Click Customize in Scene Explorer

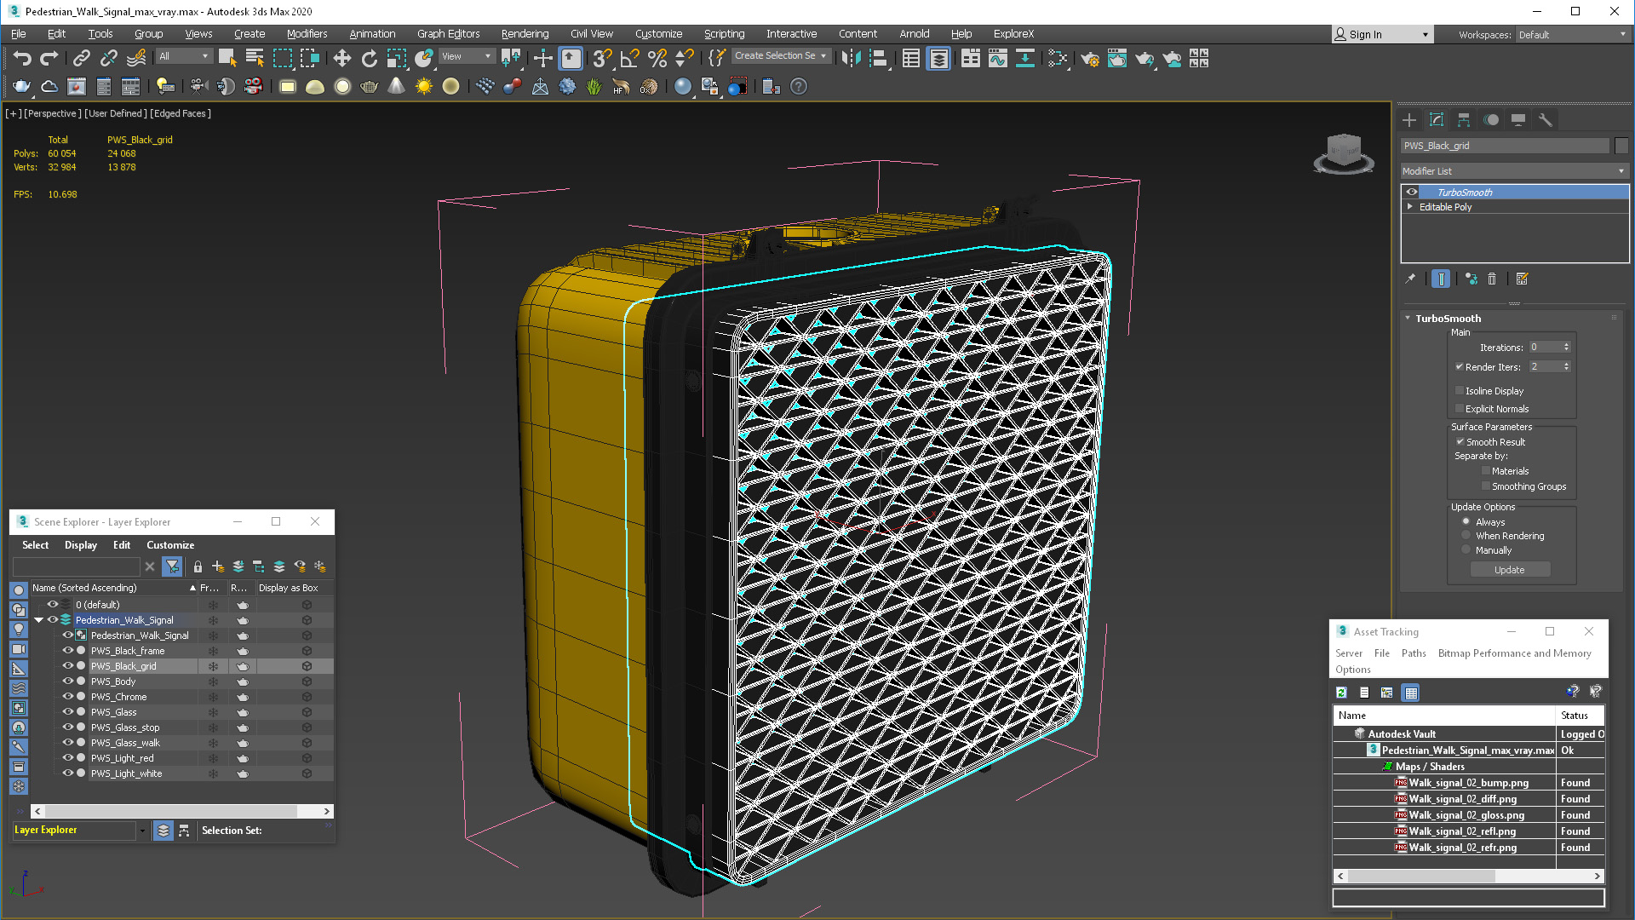170,545
